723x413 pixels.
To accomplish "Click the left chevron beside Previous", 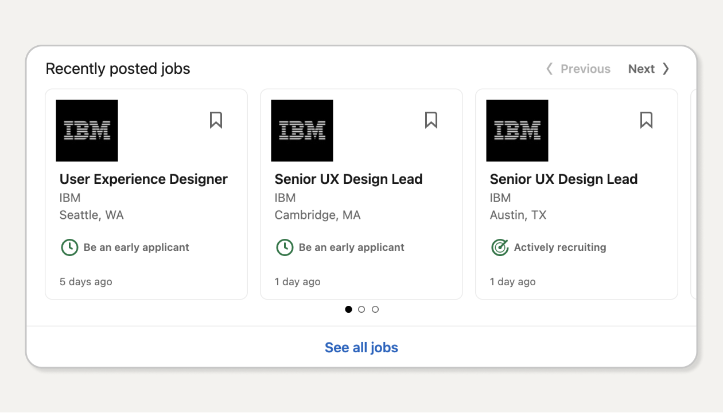I will coord(549,69).
